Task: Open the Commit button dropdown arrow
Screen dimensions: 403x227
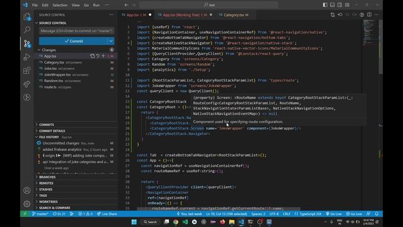Action: coord(111,41)
